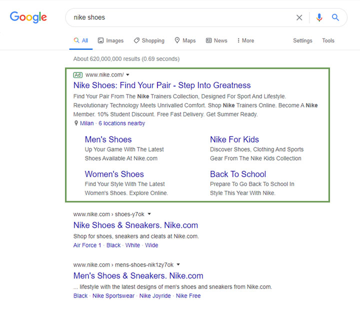Click the location pin icon beside Milan
Image resolution: width=360 pixels, height=310 pixels.
(x=76, y=123)
